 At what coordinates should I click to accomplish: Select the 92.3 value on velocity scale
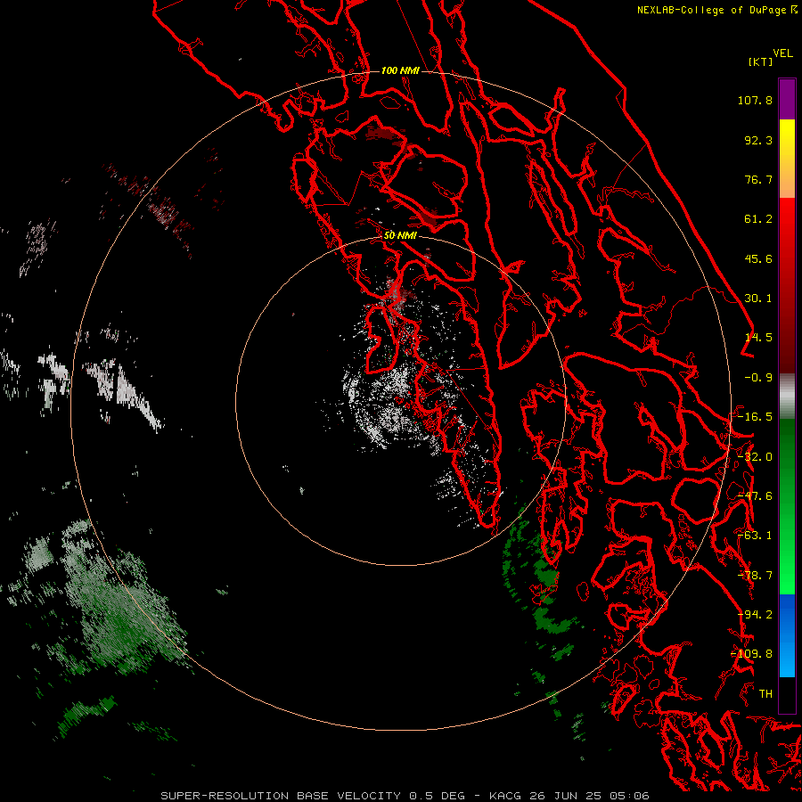pos(758,140)
